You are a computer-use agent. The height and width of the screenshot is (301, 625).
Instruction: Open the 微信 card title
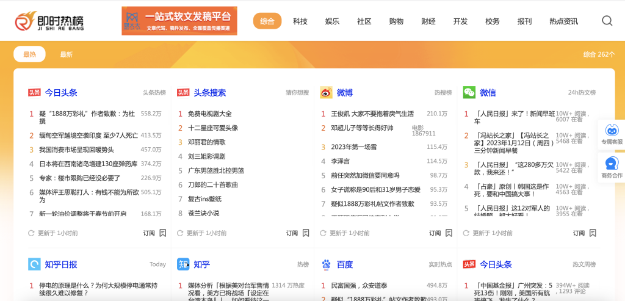(488, 92)
